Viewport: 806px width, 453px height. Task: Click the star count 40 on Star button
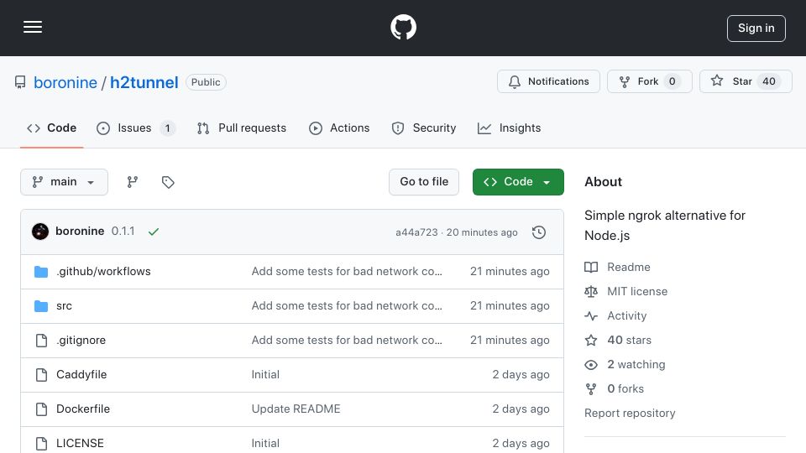coord(768,81)
